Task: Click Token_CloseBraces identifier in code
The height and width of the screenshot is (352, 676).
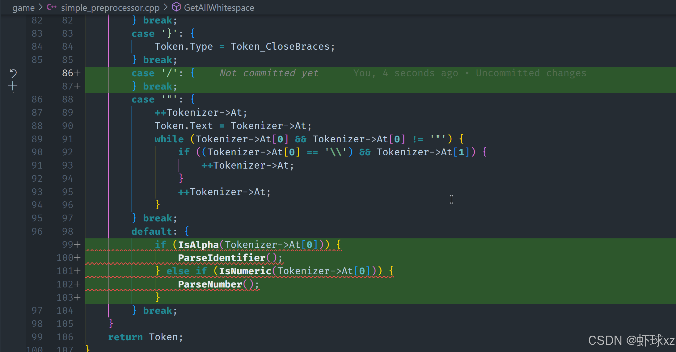Action: click(x=280, y=47)
